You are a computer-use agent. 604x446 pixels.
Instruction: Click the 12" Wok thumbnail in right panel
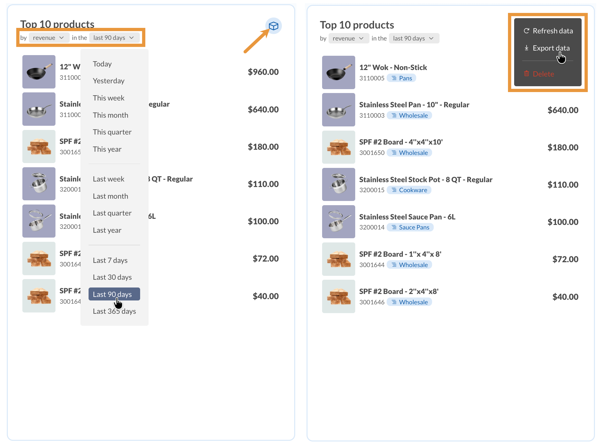tap(338, 72)
